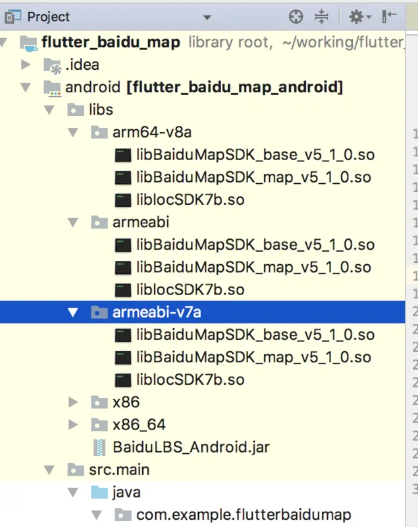Collapse the com.example.flutterbaidumap package

click(96, 515)
